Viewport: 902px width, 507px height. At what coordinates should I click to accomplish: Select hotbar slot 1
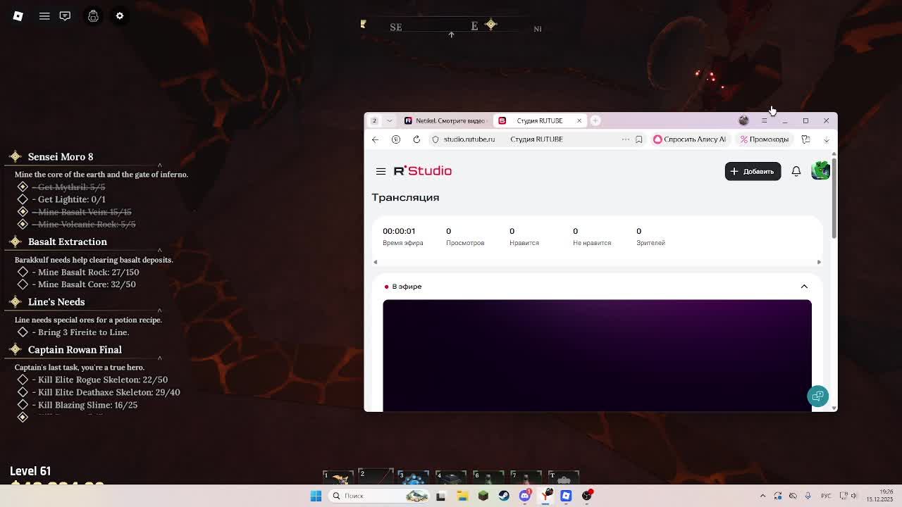[x=338, y=476]
